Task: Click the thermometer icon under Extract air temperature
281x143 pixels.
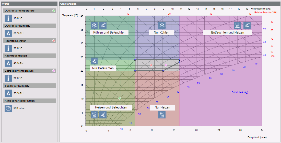Action: [8, 78]
